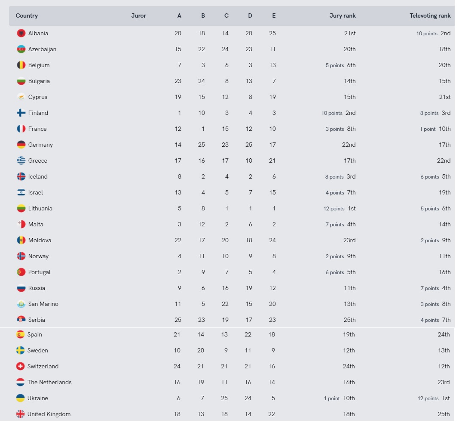Click the United Kingdom flag icon
This screenshot has height=426, width=459.
(x=20, y=414)
